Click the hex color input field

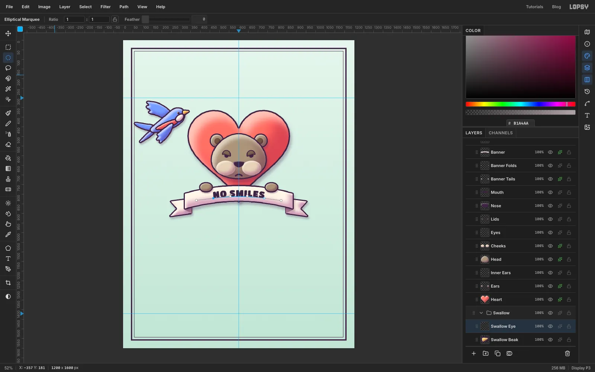click(x=521, y=123)
